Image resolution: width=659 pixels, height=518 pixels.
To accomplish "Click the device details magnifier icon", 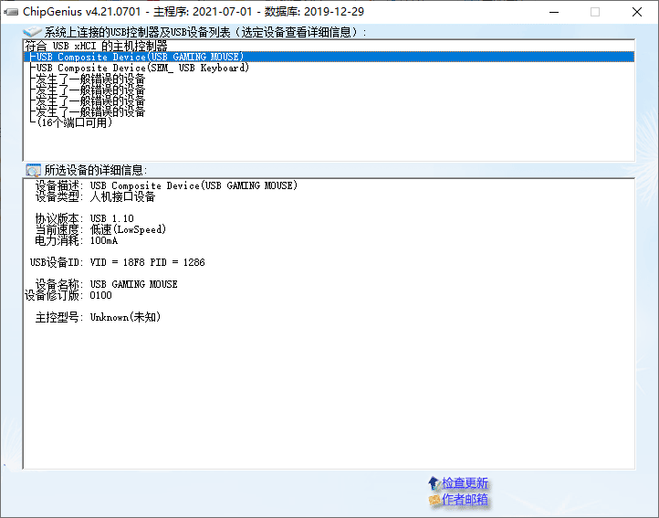I will coord(33,170).
